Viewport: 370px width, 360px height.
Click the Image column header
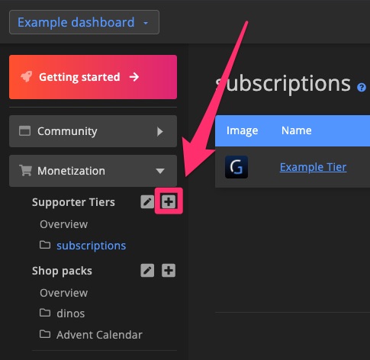click(242, 130)
